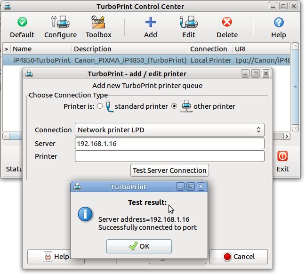
Task: Click Help in add/edit printer dialog
Action: tap(49, 257)
